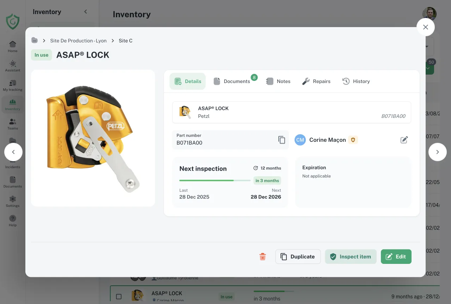Tick the ASAP LOCK row checkbox
Viewport: 451px width, 304px height.
pos(119,297)
